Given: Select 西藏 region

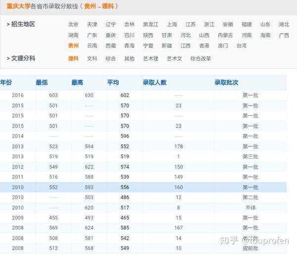Looking at the screenshot, I should click(110, 46).
